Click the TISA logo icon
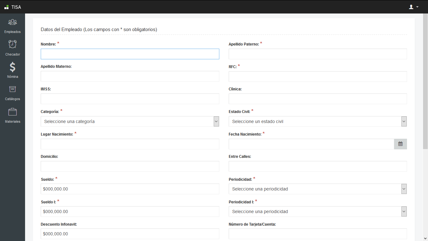Screen dimensions: 428x241 click(7, 7)
